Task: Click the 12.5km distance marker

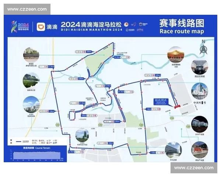Action: (71, 152)
